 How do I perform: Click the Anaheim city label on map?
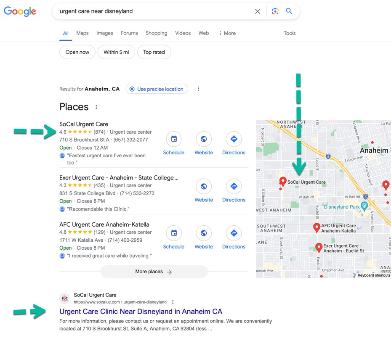pos(374,151)
